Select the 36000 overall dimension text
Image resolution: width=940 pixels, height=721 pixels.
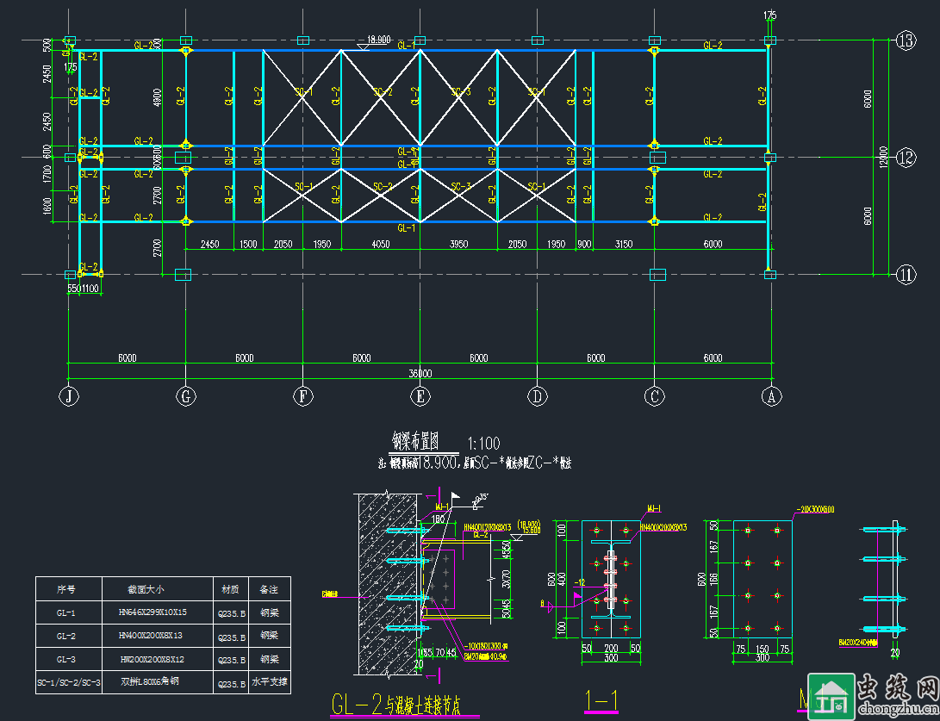pyautogui.click(x=420, y=374)
